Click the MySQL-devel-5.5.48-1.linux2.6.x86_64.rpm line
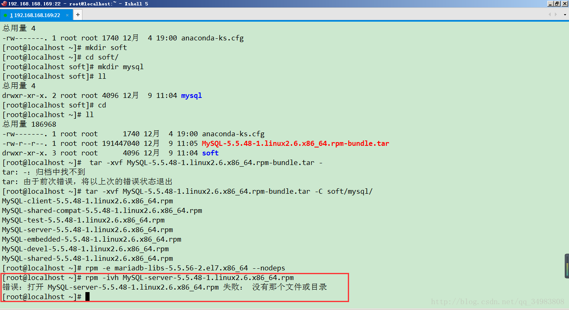569x310 pixels. tap(85, 249)
